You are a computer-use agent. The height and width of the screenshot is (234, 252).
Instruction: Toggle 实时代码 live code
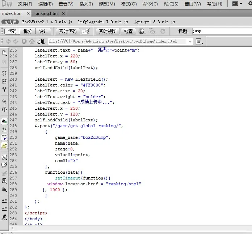click(x=68, y=31)
